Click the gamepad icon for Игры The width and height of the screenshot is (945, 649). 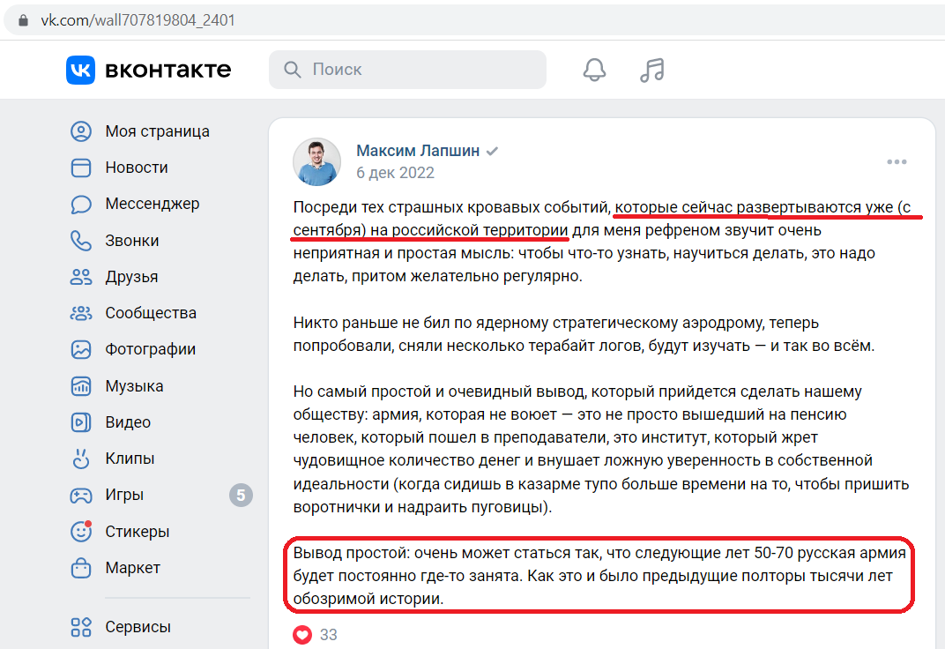[81, 496]
